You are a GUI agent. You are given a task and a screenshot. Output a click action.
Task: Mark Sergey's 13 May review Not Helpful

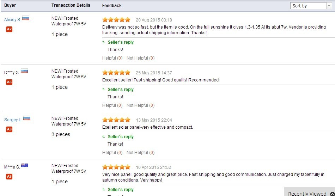[140, 153]
